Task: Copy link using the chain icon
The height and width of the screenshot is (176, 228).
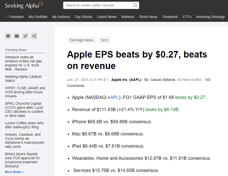Action: coord(25,36)
